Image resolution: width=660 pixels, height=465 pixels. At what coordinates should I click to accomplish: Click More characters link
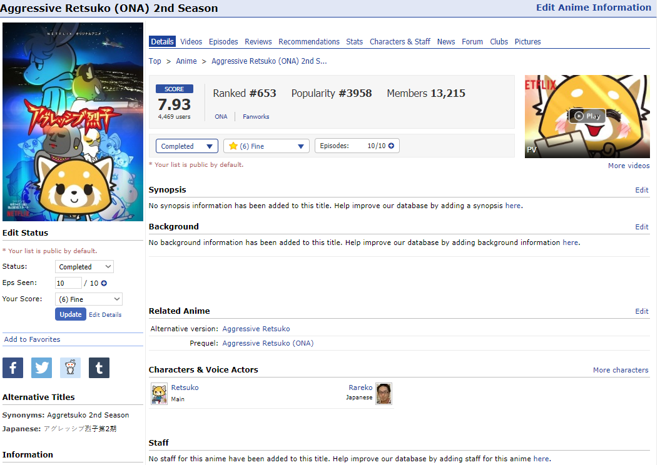click(x=621, y=370)
